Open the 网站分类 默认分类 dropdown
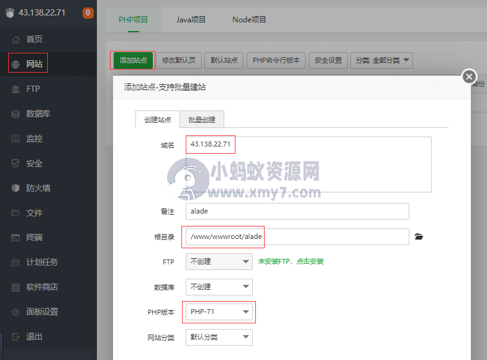The image size is (487, 360). click(x=219, y=338)
